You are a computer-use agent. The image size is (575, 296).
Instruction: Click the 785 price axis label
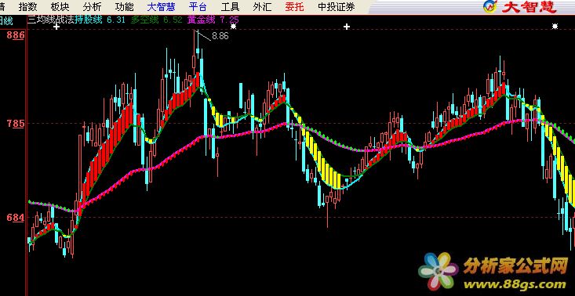(16, 124)
